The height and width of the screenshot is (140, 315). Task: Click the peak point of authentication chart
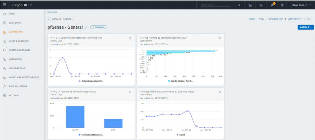[x=62, y=58]
